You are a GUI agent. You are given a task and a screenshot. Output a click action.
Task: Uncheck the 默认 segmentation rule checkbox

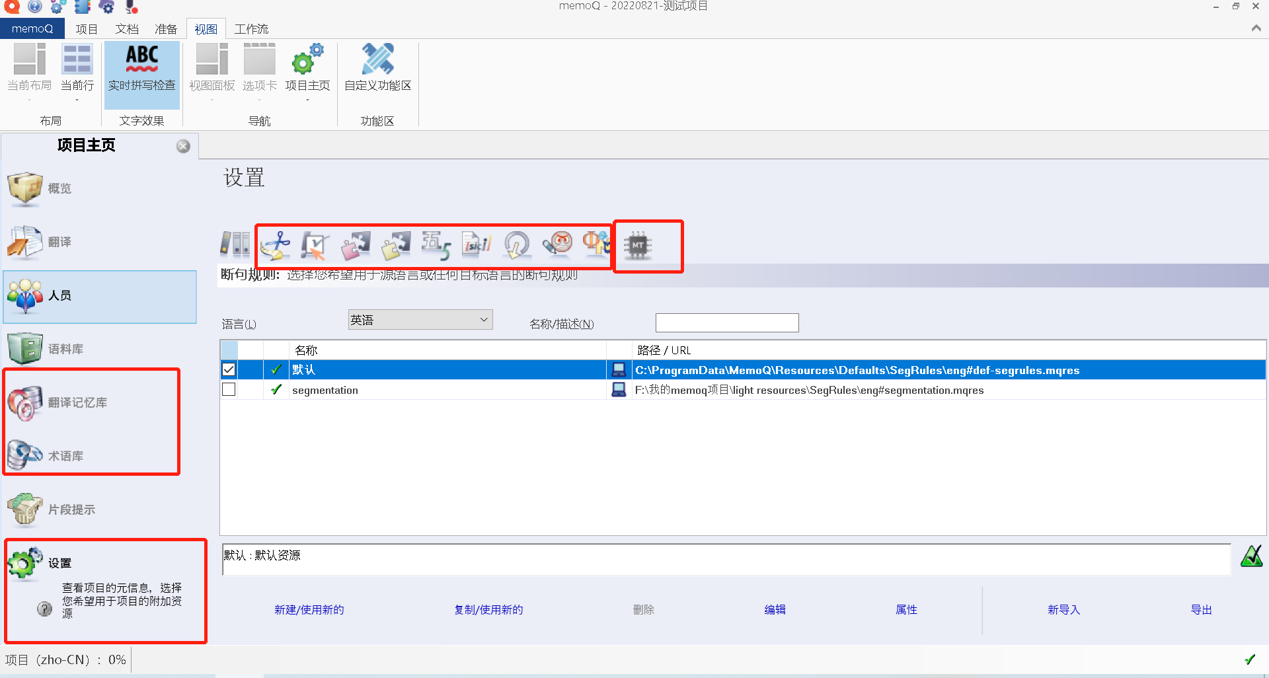point(229,369)
